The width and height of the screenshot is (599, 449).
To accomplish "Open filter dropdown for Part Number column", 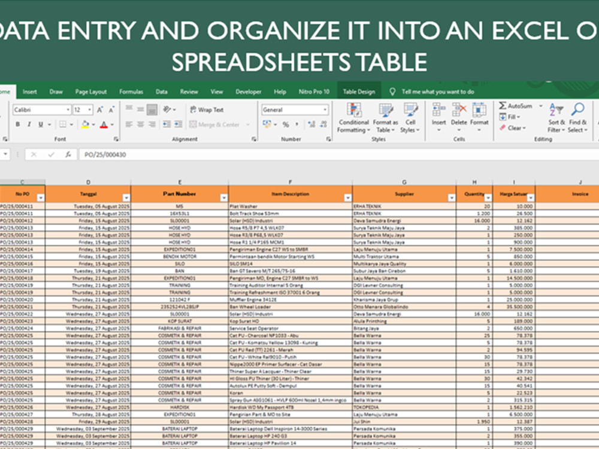I will 224,198.
